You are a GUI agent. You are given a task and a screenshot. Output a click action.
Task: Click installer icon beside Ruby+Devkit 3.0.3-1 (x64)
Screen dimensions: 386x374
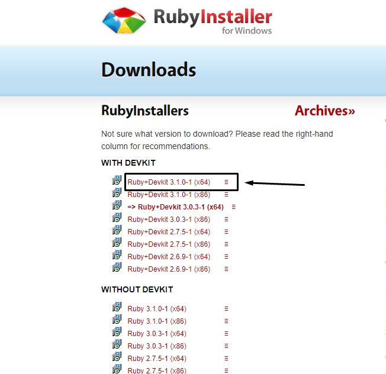117,205
